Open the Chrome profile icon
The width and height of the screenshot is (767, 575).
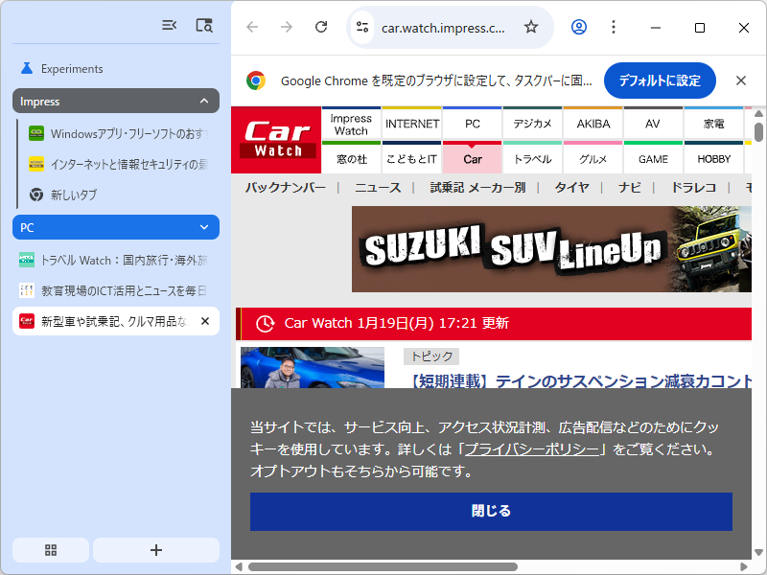pos(578,28)
